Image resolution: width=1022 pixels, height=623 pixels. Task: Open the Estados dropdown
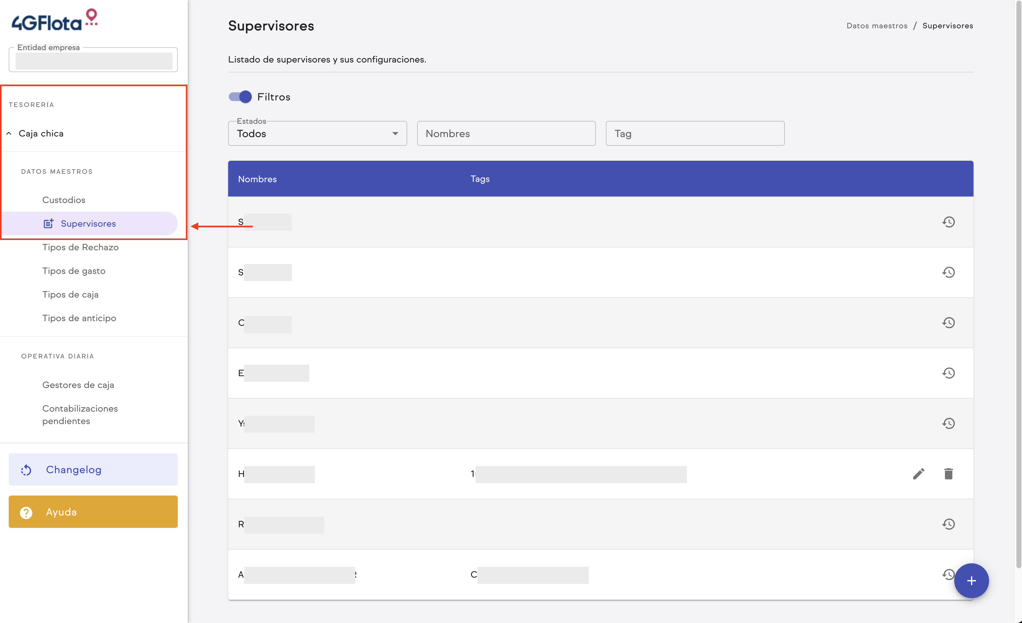click(317, 134)
